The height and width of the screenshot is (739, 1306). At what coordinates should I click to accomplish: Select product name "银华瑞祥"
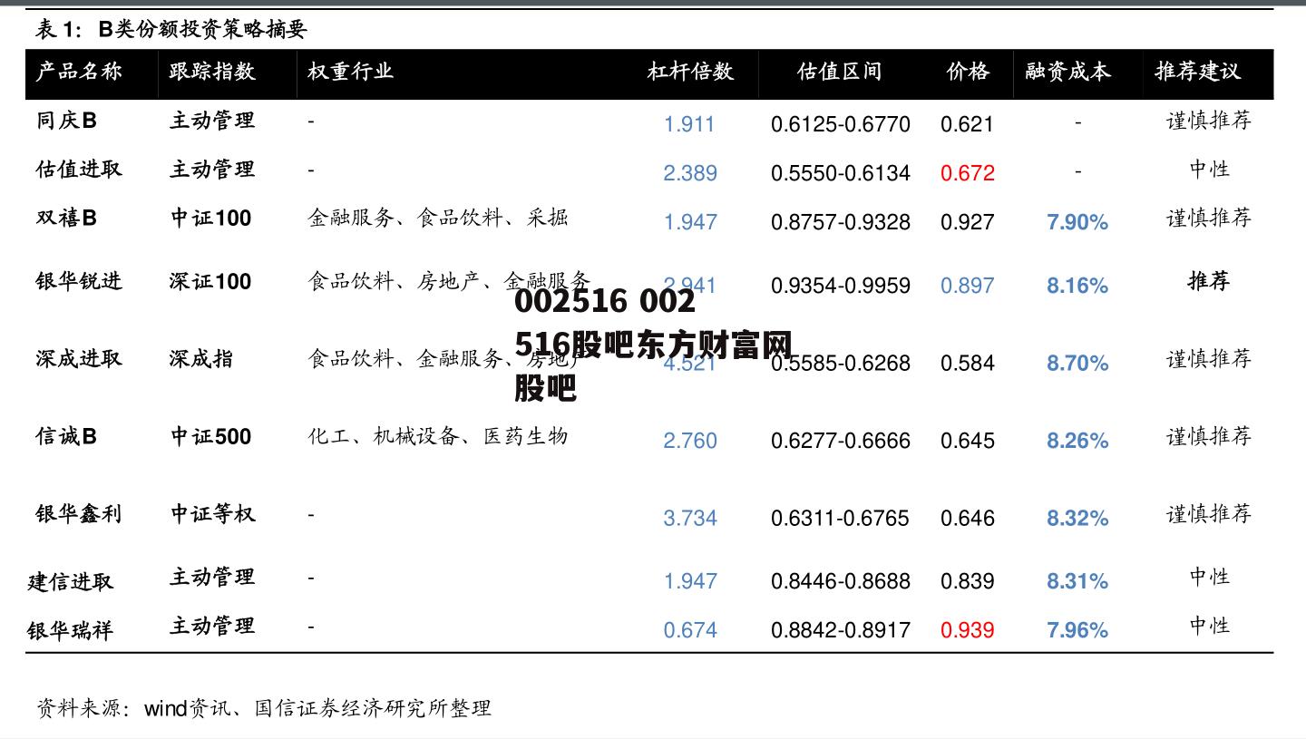point(71,630)
